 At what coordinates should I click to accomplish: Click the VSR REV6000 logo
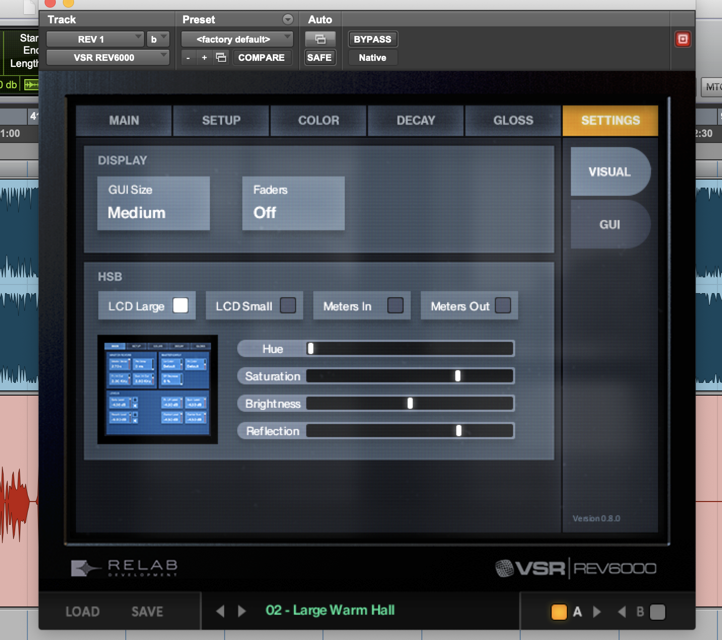[x=575, y=568]
